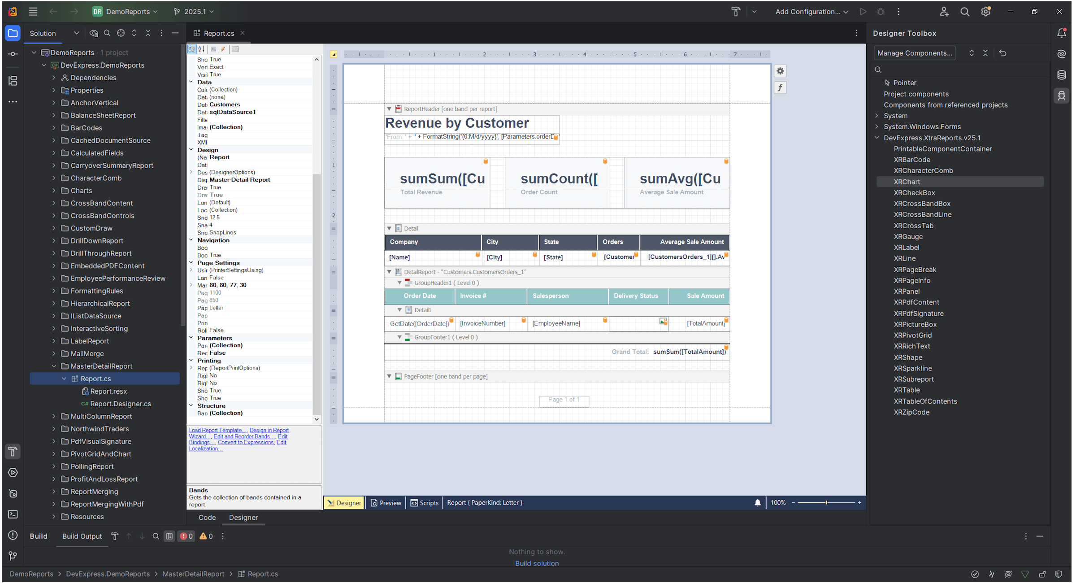Toggle the warnings filter in Build Output
The width and height of the screenshot is (1076, 583).
206,536
